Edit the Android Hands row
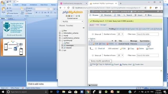The image size is (168, 94). pyautogui.click(x=96, y=44)
